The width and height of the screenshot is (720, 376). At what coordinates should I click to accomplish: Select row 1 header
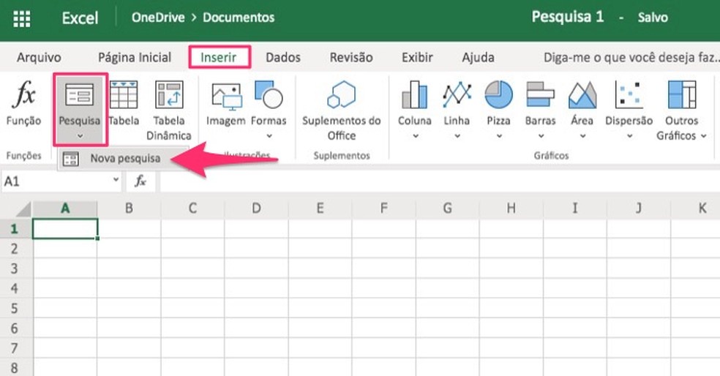[x=15, y=229]
